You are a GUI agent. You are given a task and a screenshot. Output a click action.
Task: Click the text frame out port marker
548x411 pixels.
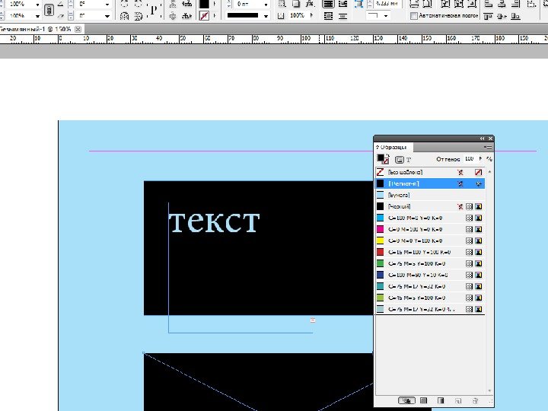pyautogui.click(x=313, y=320)
